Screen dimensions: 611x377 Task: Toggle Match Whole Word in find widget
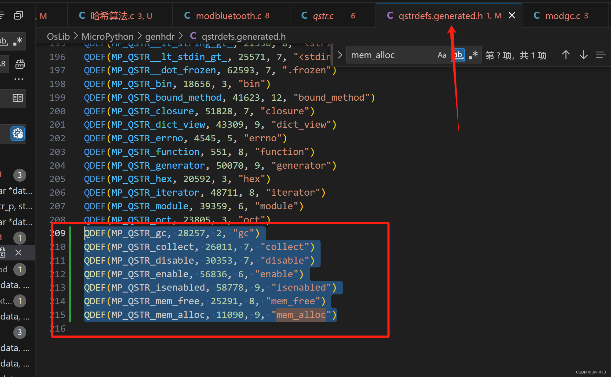[458, 55]
